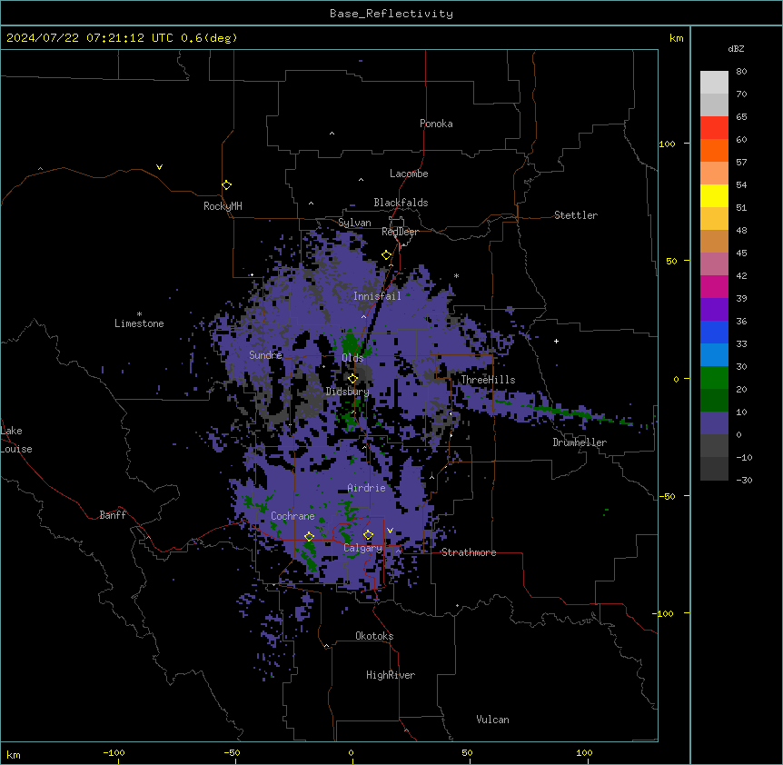Select the green 30 dBZ legend swatch
Viewport: 783px width, 765px height.
(714, 378)
